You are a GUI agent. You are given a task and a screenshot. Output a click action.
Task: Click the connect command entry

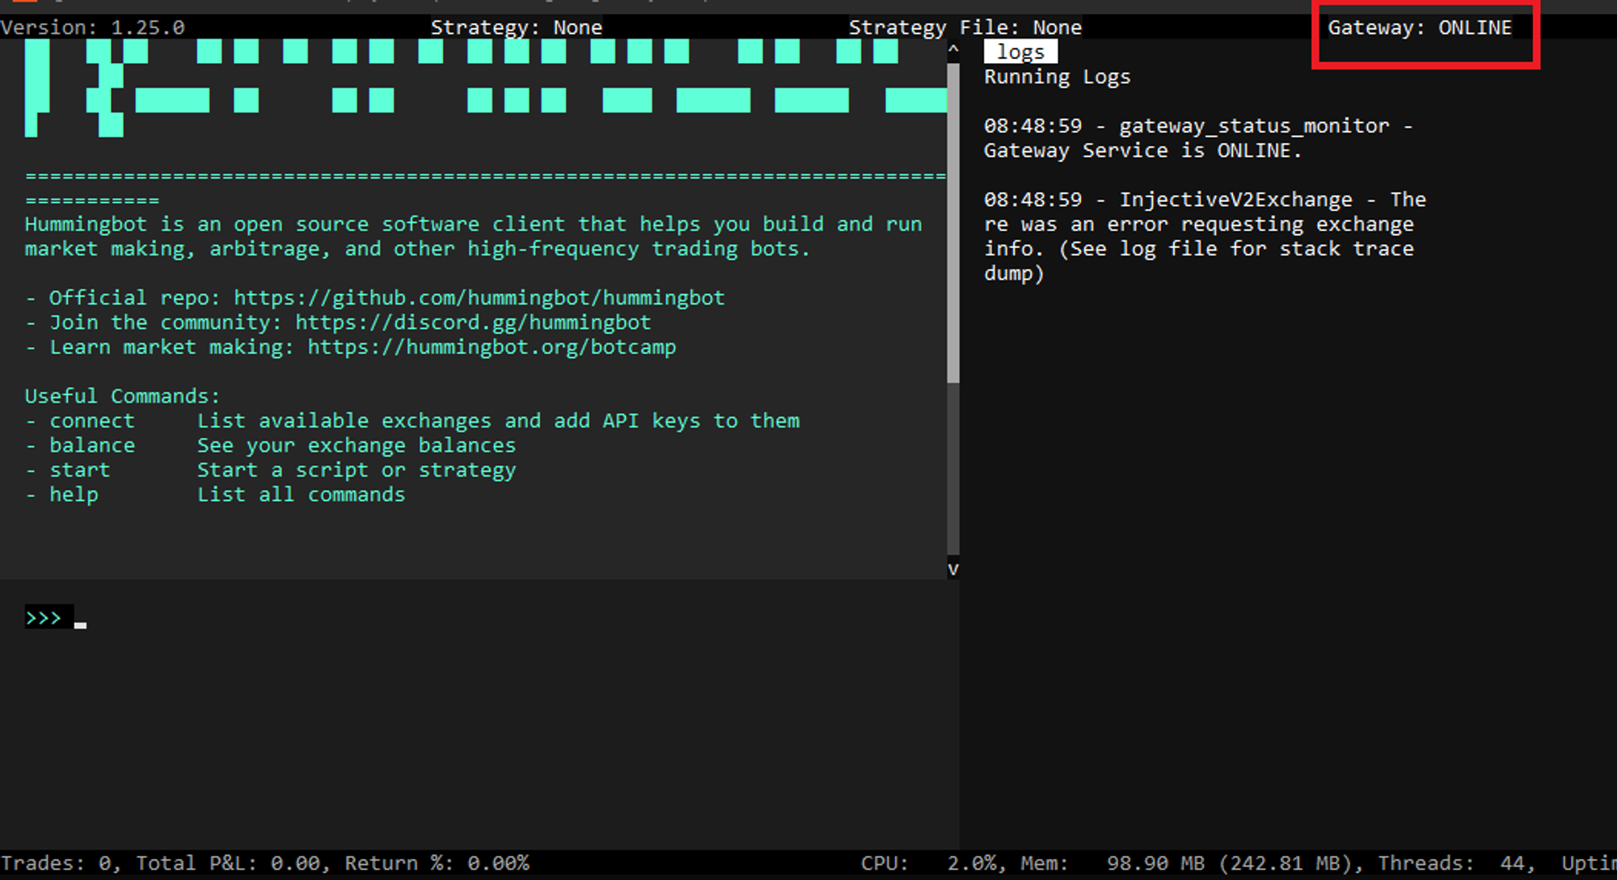(x=91, y=421)
